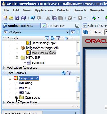Click the Undo arrow icon
Viewport: 107px width, 114px height.
[x=33, y=18]
